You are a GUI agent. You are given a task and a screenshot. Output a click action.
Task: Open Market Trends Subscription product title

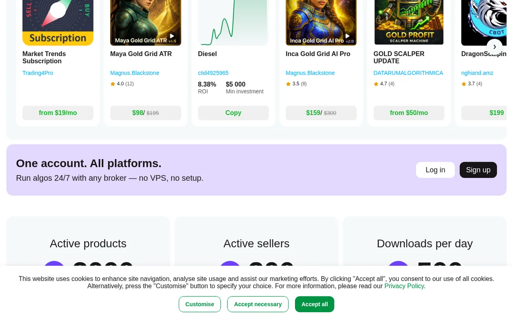pyautogui.click(x=44, y=57)
